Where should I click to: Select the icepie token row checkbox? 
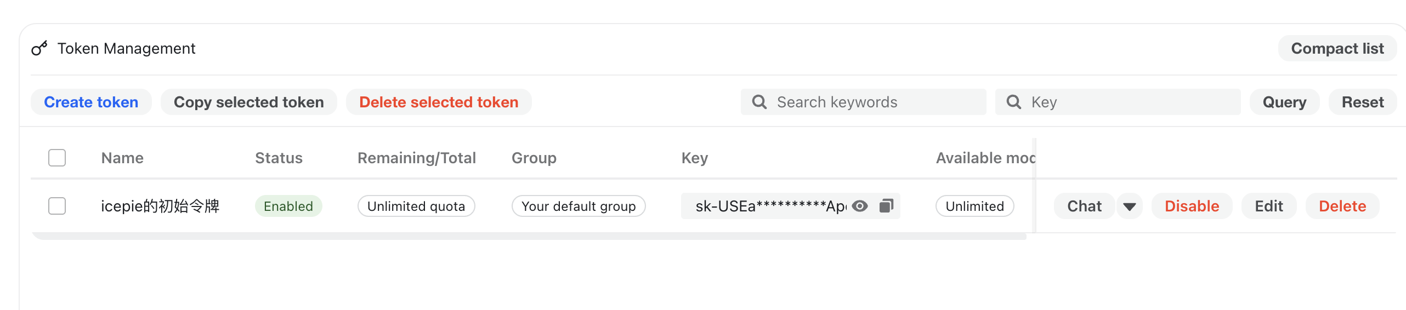pos(57,206)
